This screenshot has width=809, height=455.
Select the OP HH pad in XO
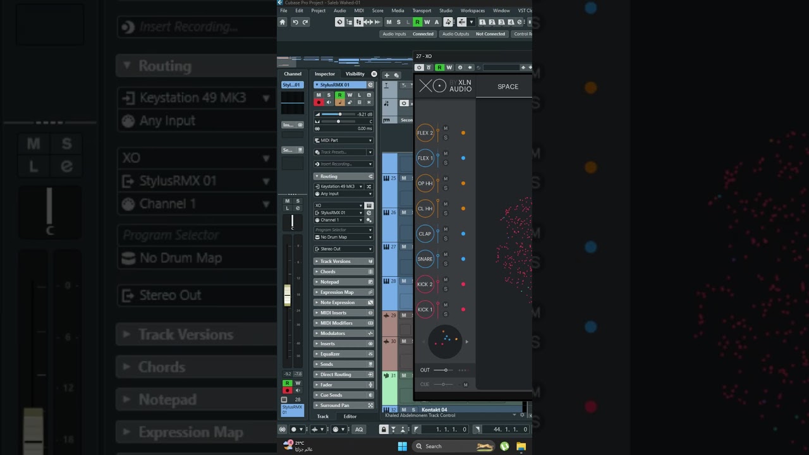pos(425,183)
